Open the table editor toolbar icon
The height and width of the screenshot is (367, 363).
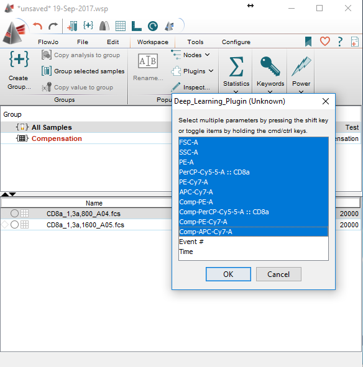pyautogui.click(x=121, y=26)
